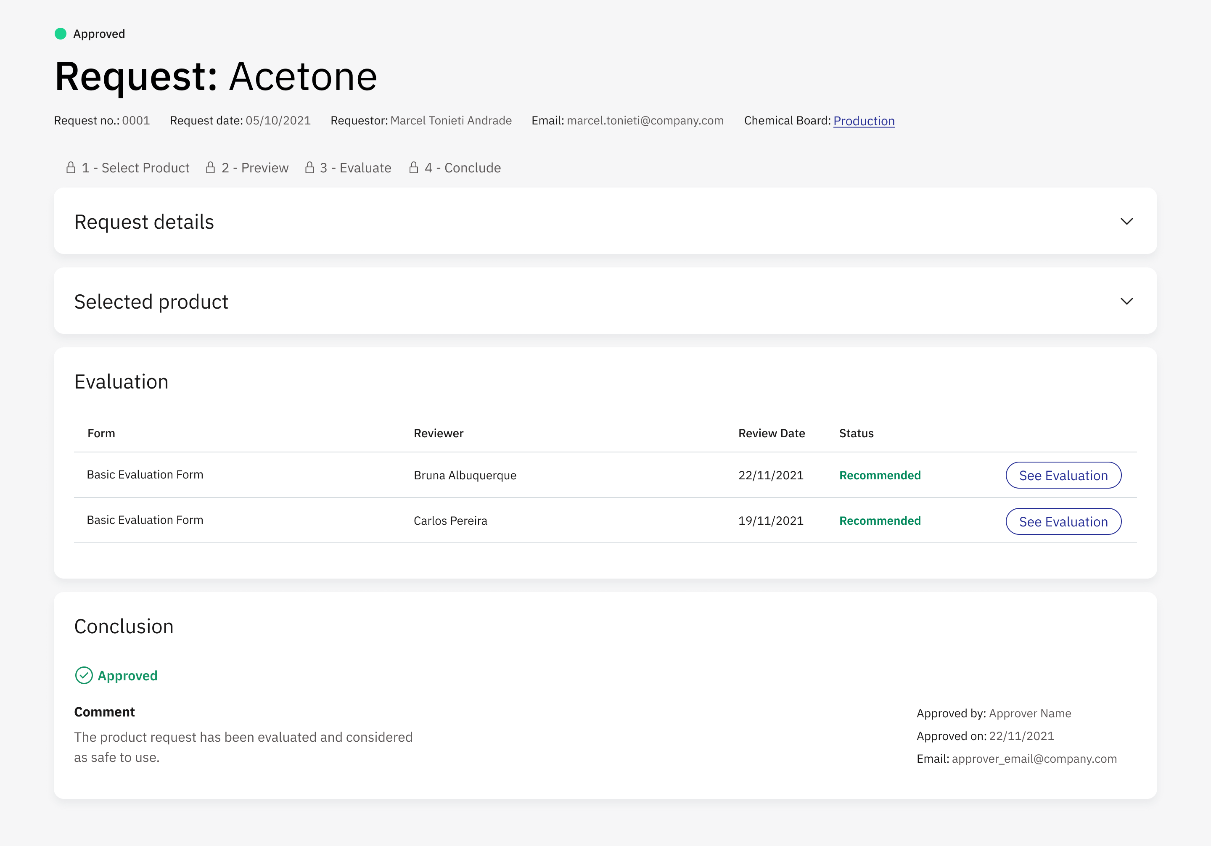Click Recommended status for Bruna Albuquerque
1211x846 pixels.
(x=880, y=475)
